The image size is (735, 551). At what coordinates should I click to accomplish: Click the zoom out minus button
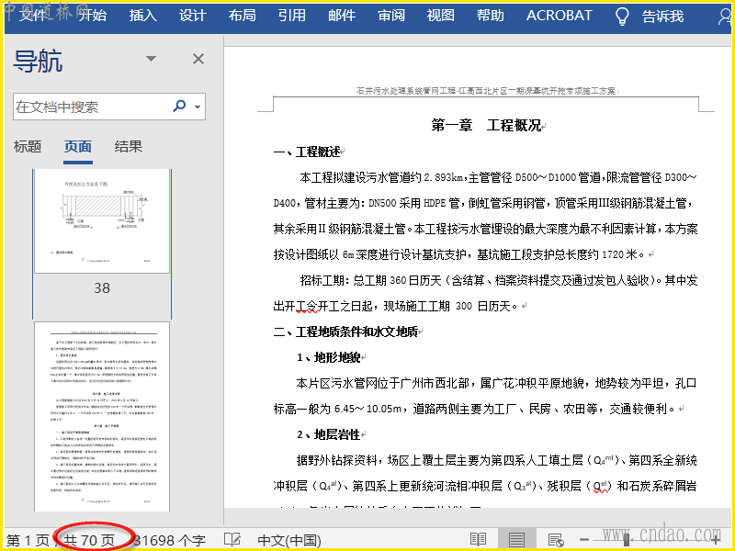point(584,540)
